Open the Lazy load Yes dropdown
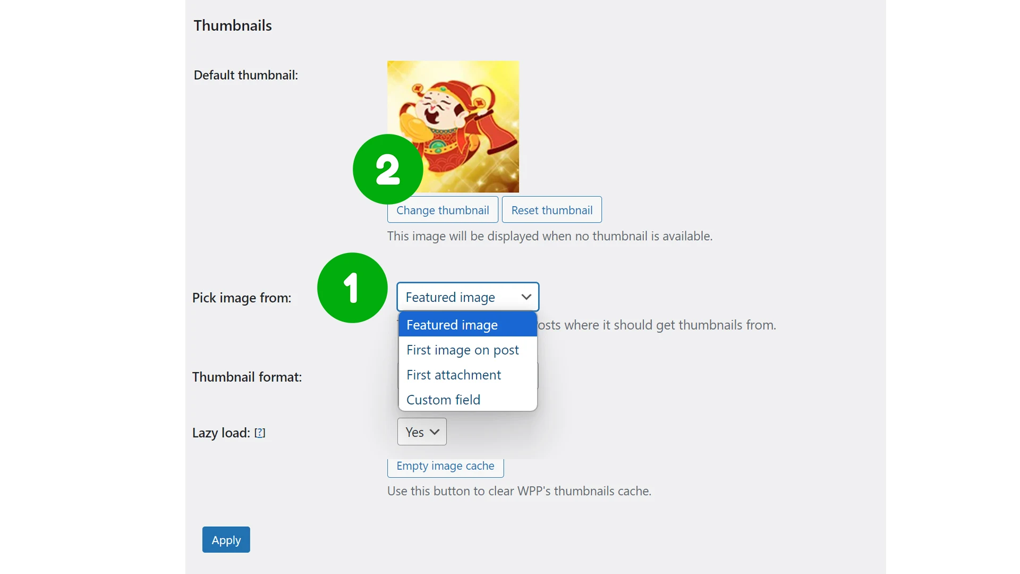 (422, 432)
